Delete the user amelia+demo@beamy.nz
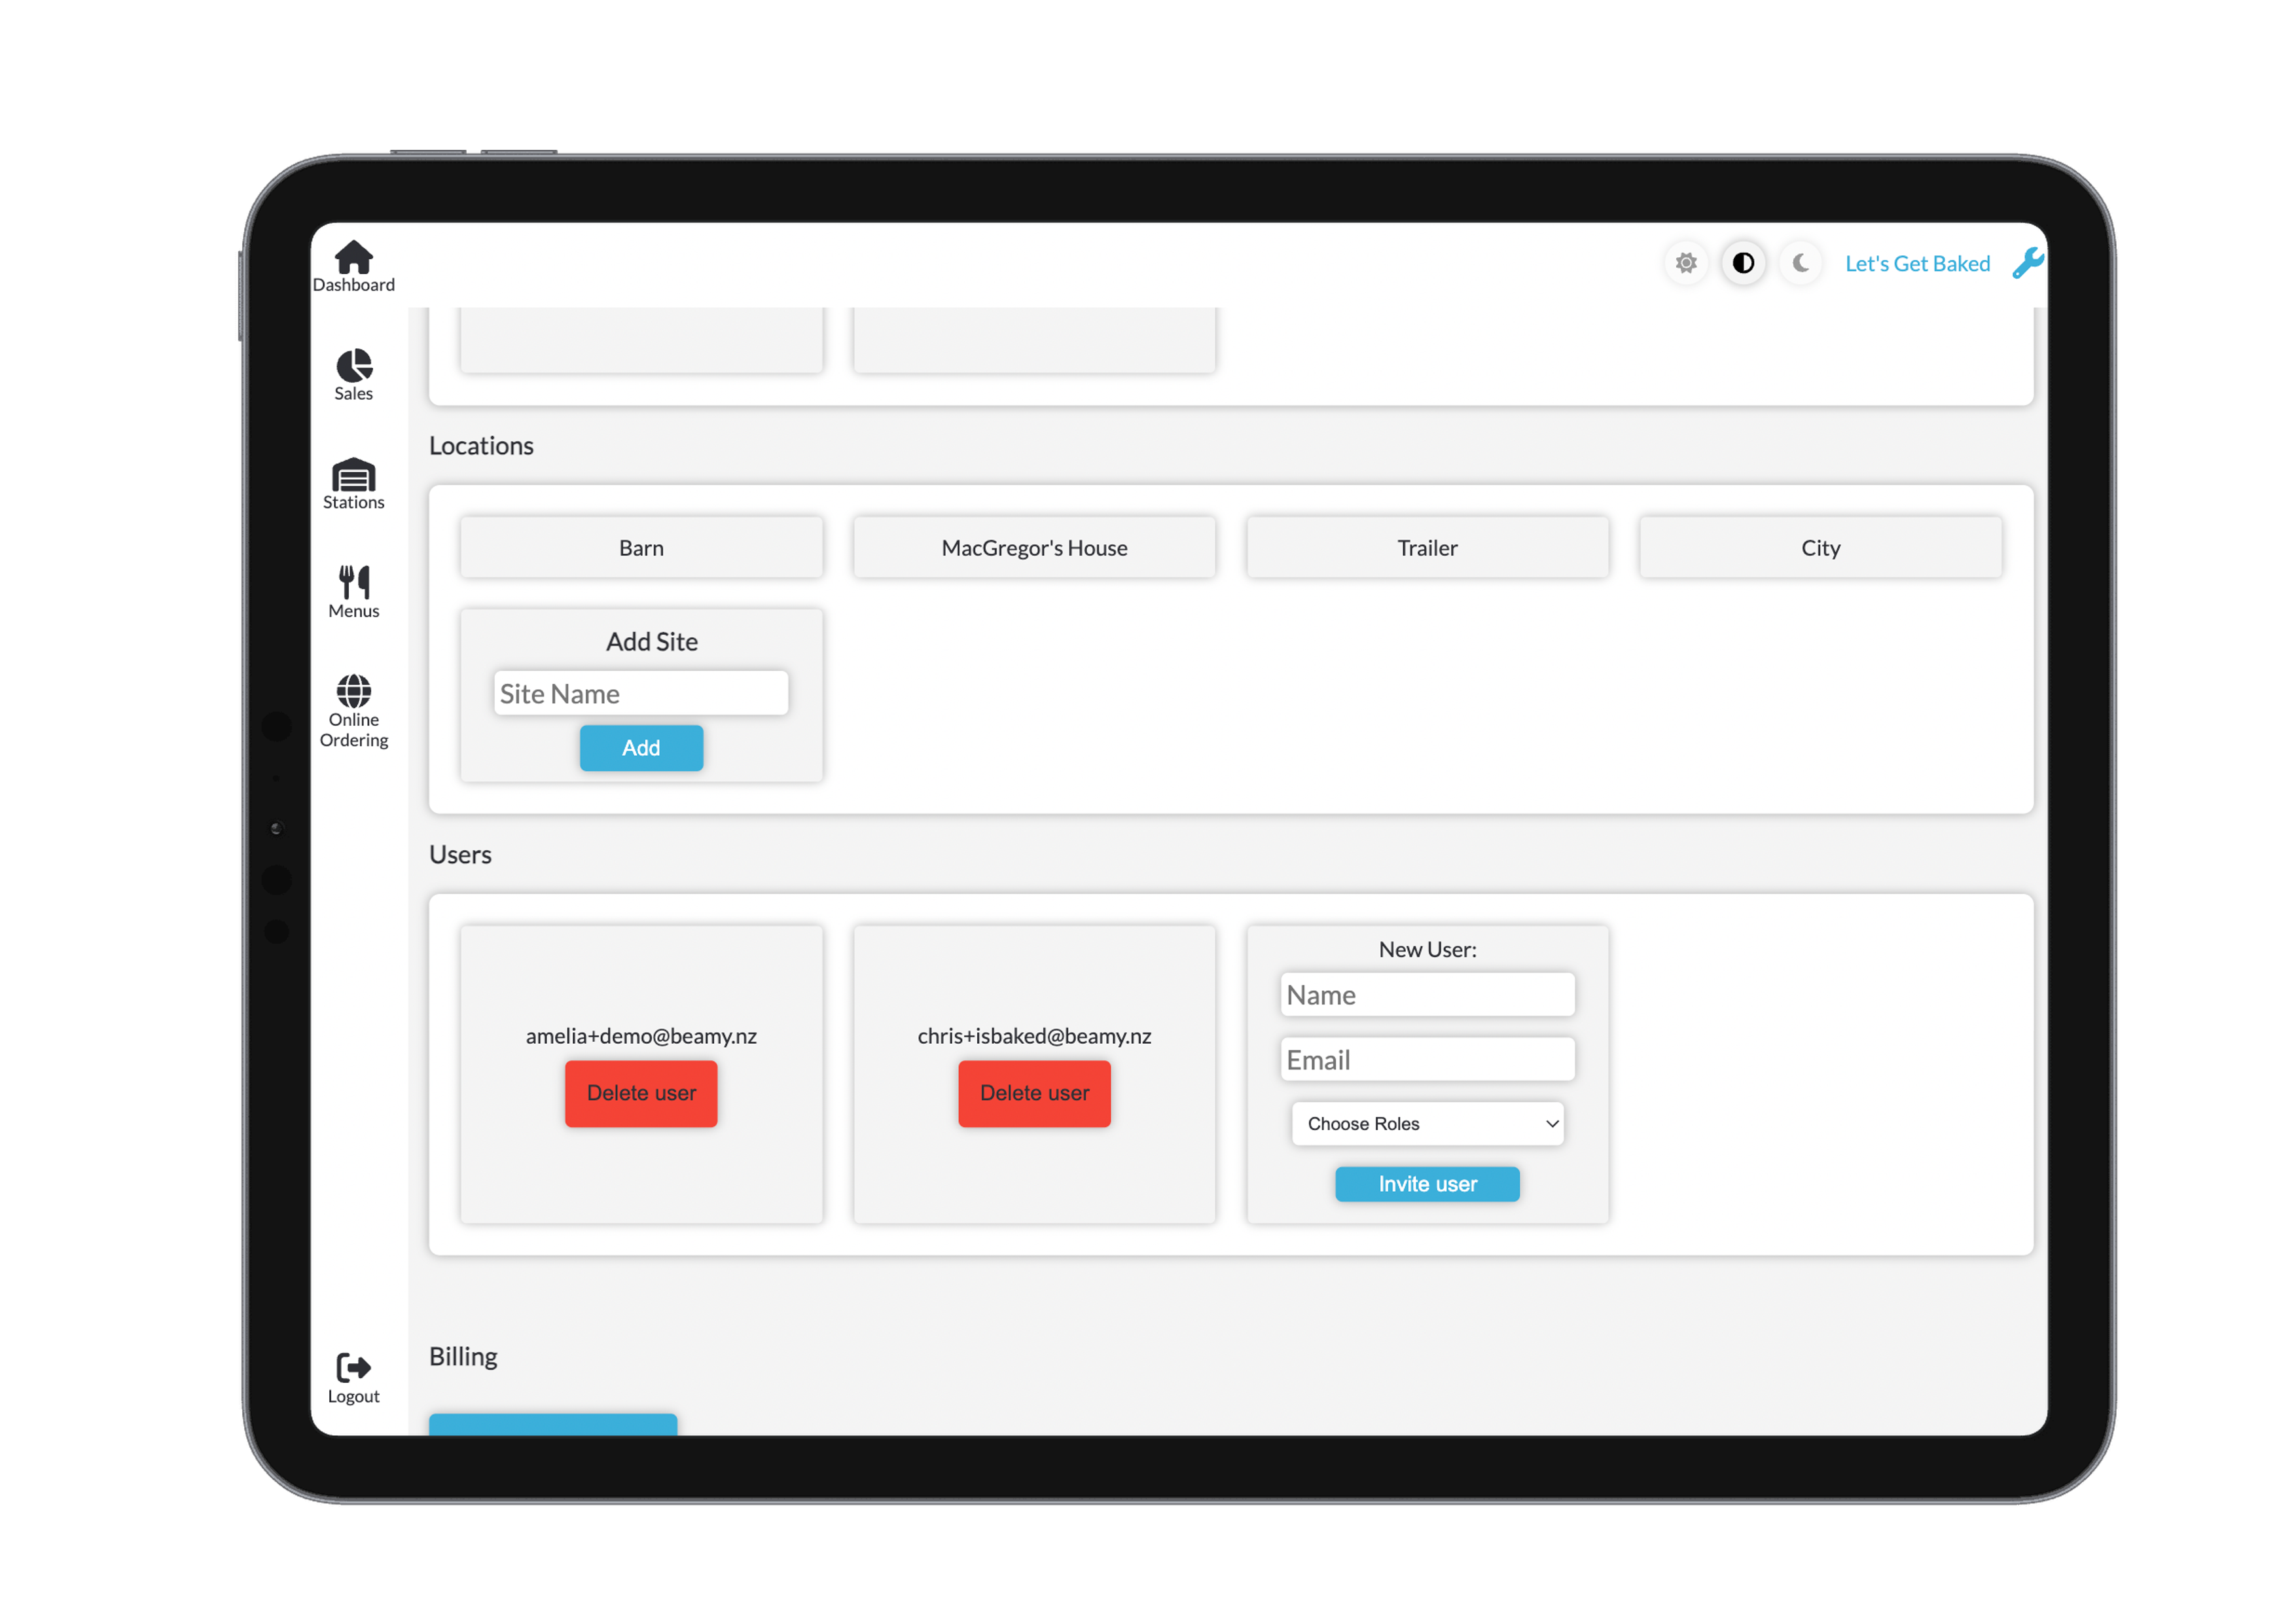This screenshot has height=1623, width=2296. pos(641,1093)
